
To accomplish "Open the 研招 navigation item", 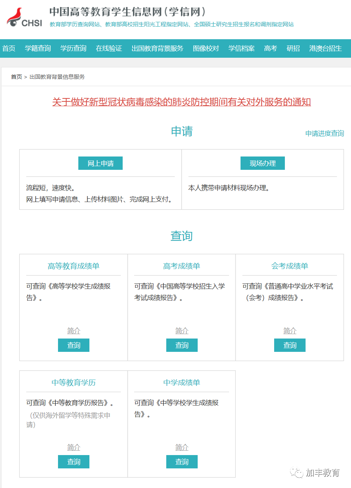I will click(x=293, y=48).
